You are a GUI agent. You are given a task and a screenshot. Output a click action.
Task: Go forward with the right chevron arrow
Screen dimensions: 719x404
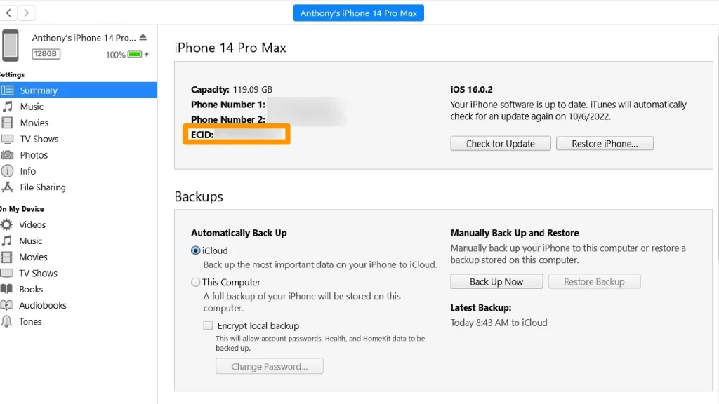[27, 13]
